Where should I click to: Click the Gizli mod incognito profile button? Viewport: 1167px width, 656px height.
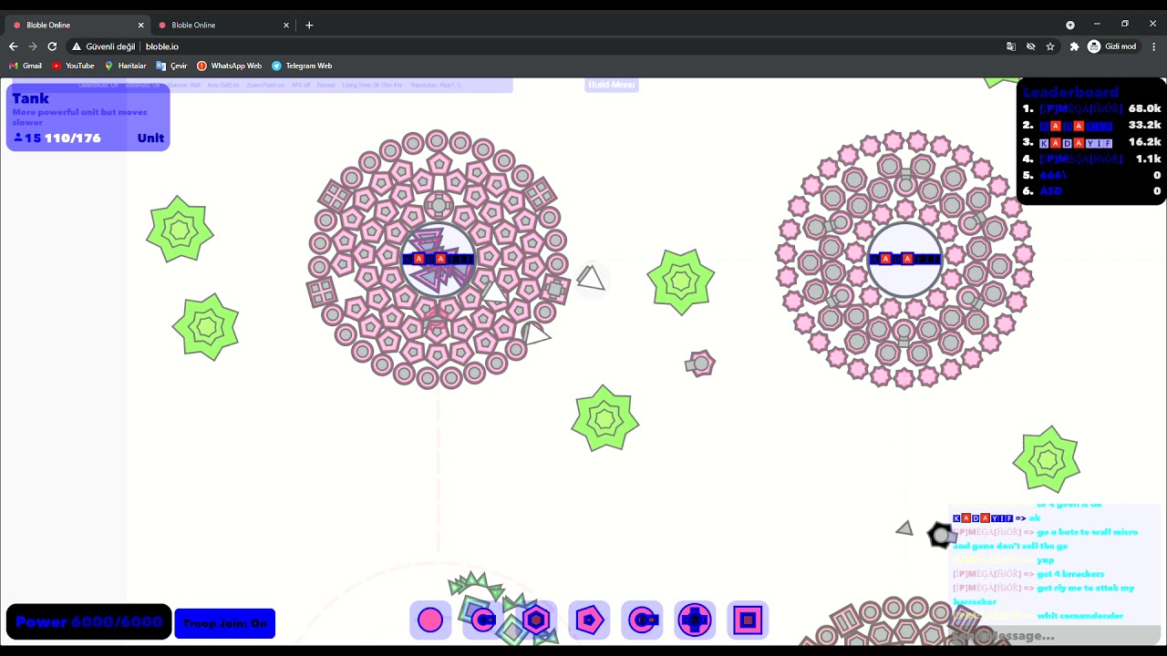pyautogui.click(x=1112, y=46)
